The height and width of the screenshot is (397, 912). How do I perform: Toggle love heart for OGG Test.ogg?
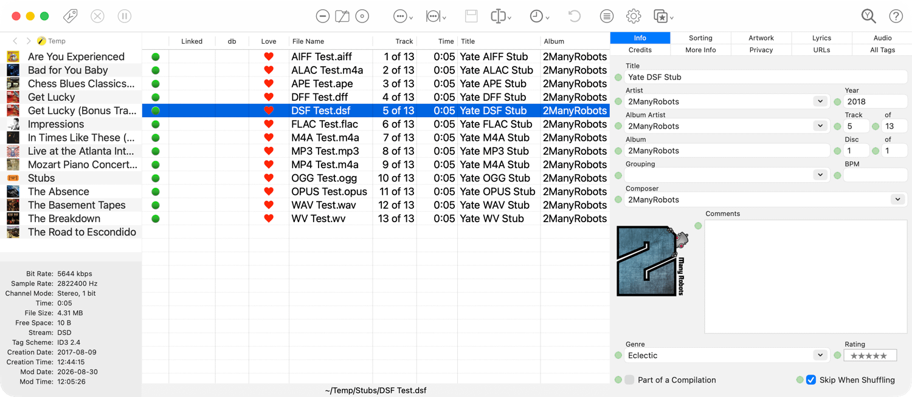(269, 178)
